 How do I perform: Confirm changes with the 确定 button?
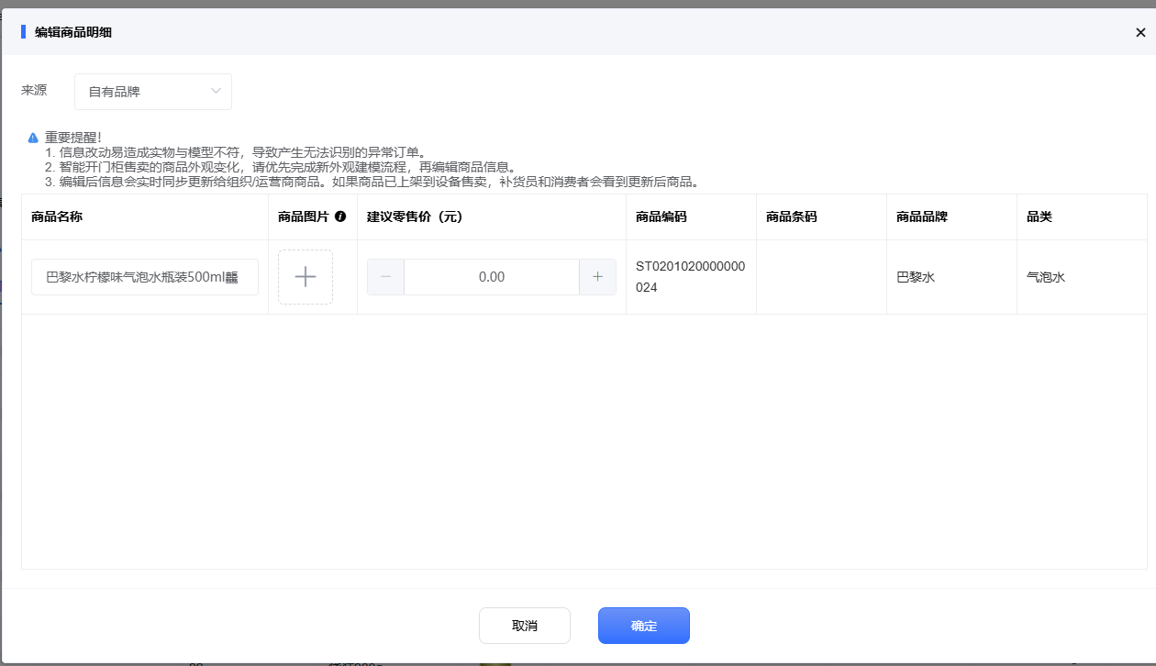click(644, 626)
